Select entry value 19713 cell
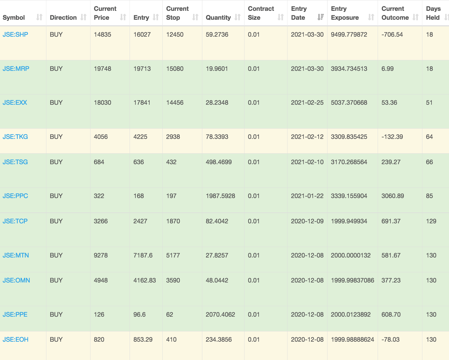Viewport: 449px width, 360px height. [x=142, y=69]
